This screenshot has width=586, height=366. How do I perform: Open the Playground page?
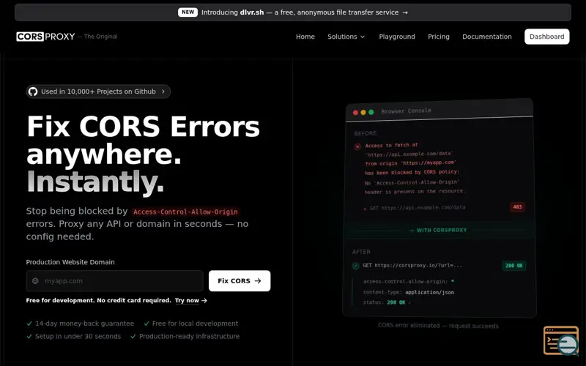[397, 37]
